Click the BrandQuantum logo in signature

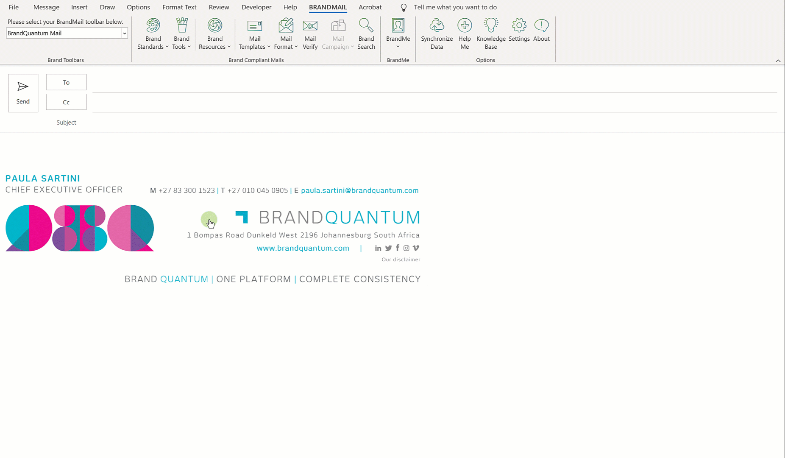(x=328, y=218)
